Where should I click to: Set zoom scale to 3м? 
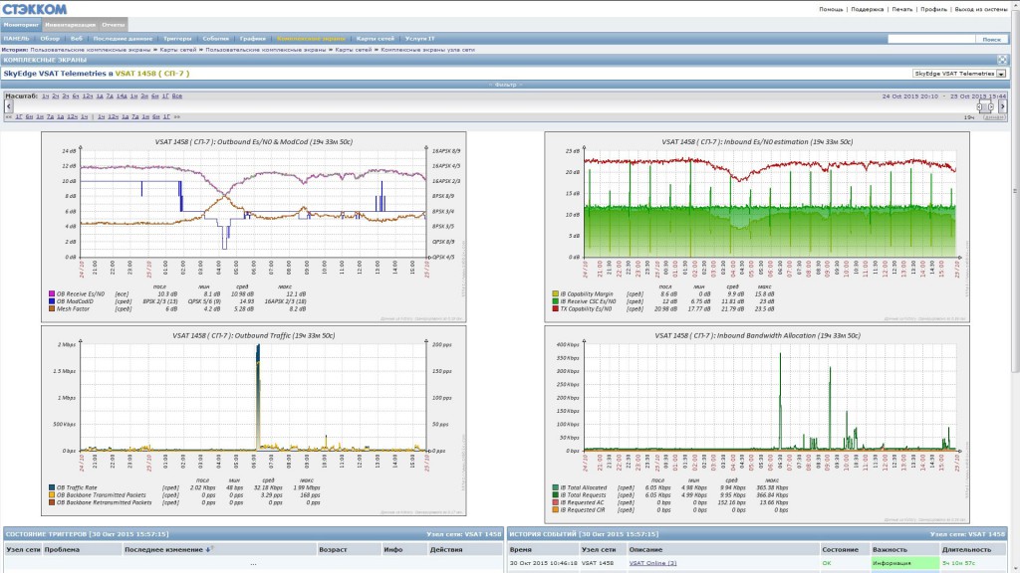click(143, 96)
